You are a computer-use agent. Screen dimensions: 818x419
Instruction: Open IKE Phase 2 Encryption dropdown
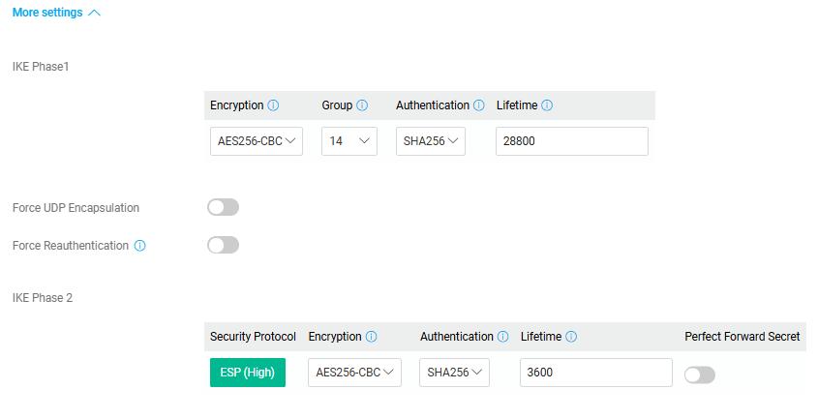click(354, 373)
